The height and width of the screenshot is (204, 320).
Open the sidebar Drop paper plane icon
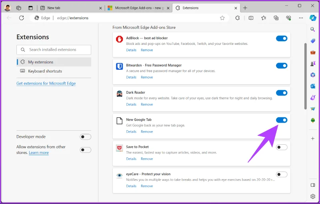tap(313, 109)
